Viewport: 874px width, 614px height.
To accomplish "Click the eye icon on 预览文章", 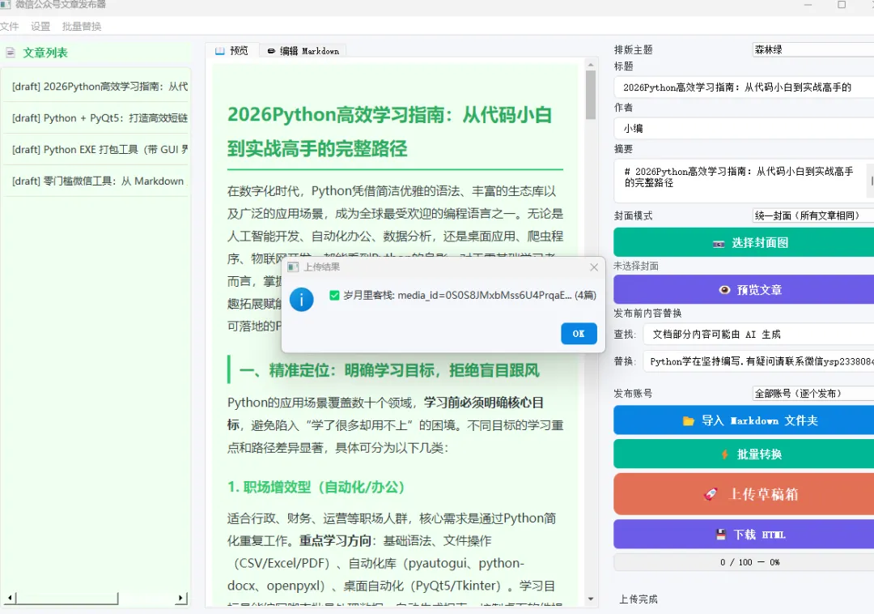I will pyautogui.click(x=724, y=289).
